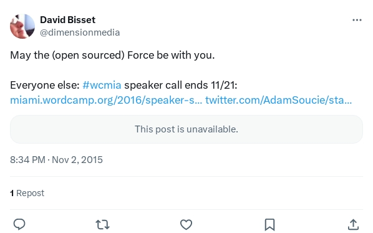Visit the @dimensionmedia handle

click(80, 32)
